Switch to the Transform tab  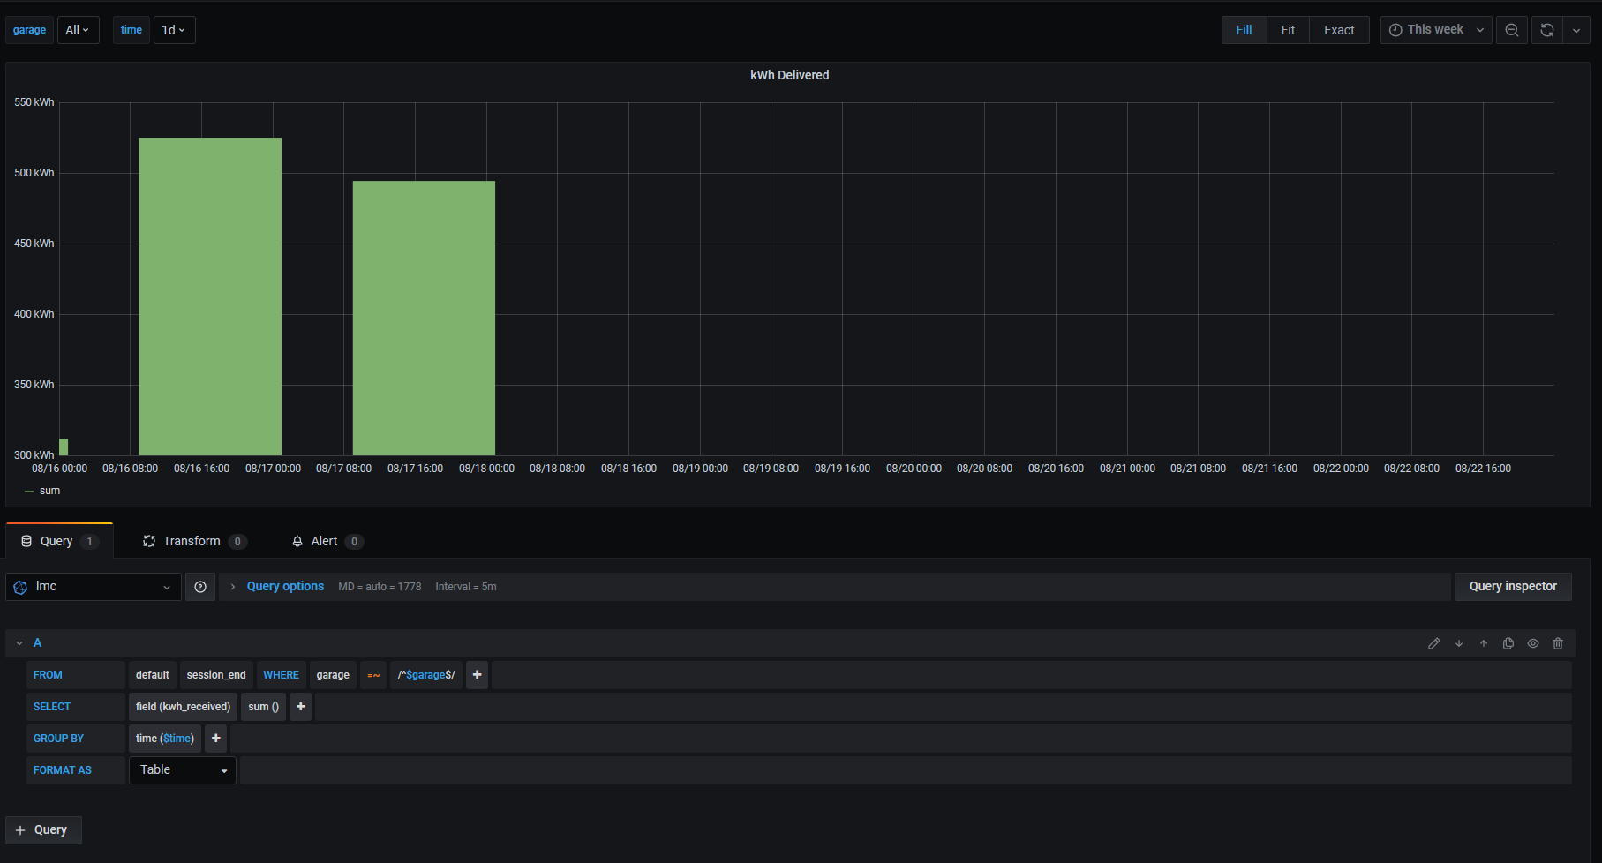pos(191,540)
